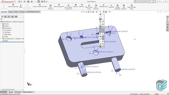Image resolution: width=169 pixels, height=95 pixels.
Task: Open Linear Component Pattern dropdown arrow
Action: (40, 9)
